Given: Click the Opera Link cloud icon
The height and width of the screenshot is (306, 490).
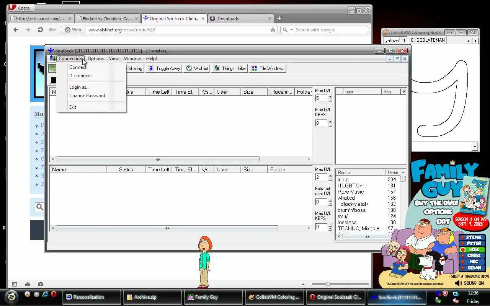Looking at the screenshot, I should click(x=28, y=284).
